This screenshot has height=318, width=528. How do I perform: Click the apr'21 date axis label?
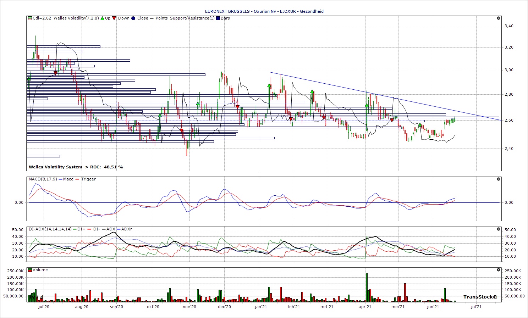pos(365,307)
